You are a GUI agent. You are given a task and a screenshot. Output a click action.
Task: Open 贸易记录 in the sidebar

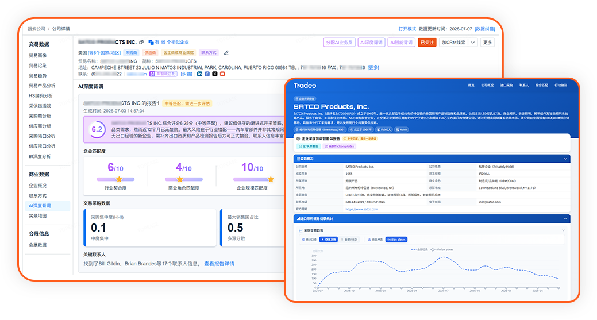(38, 65)
